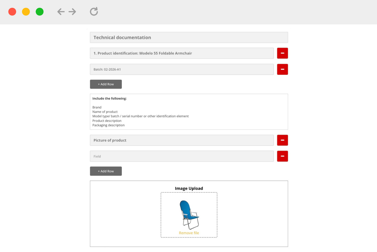Click the 'Include the following' text area
The image size is (377, 252).
(x=189, y=112)
